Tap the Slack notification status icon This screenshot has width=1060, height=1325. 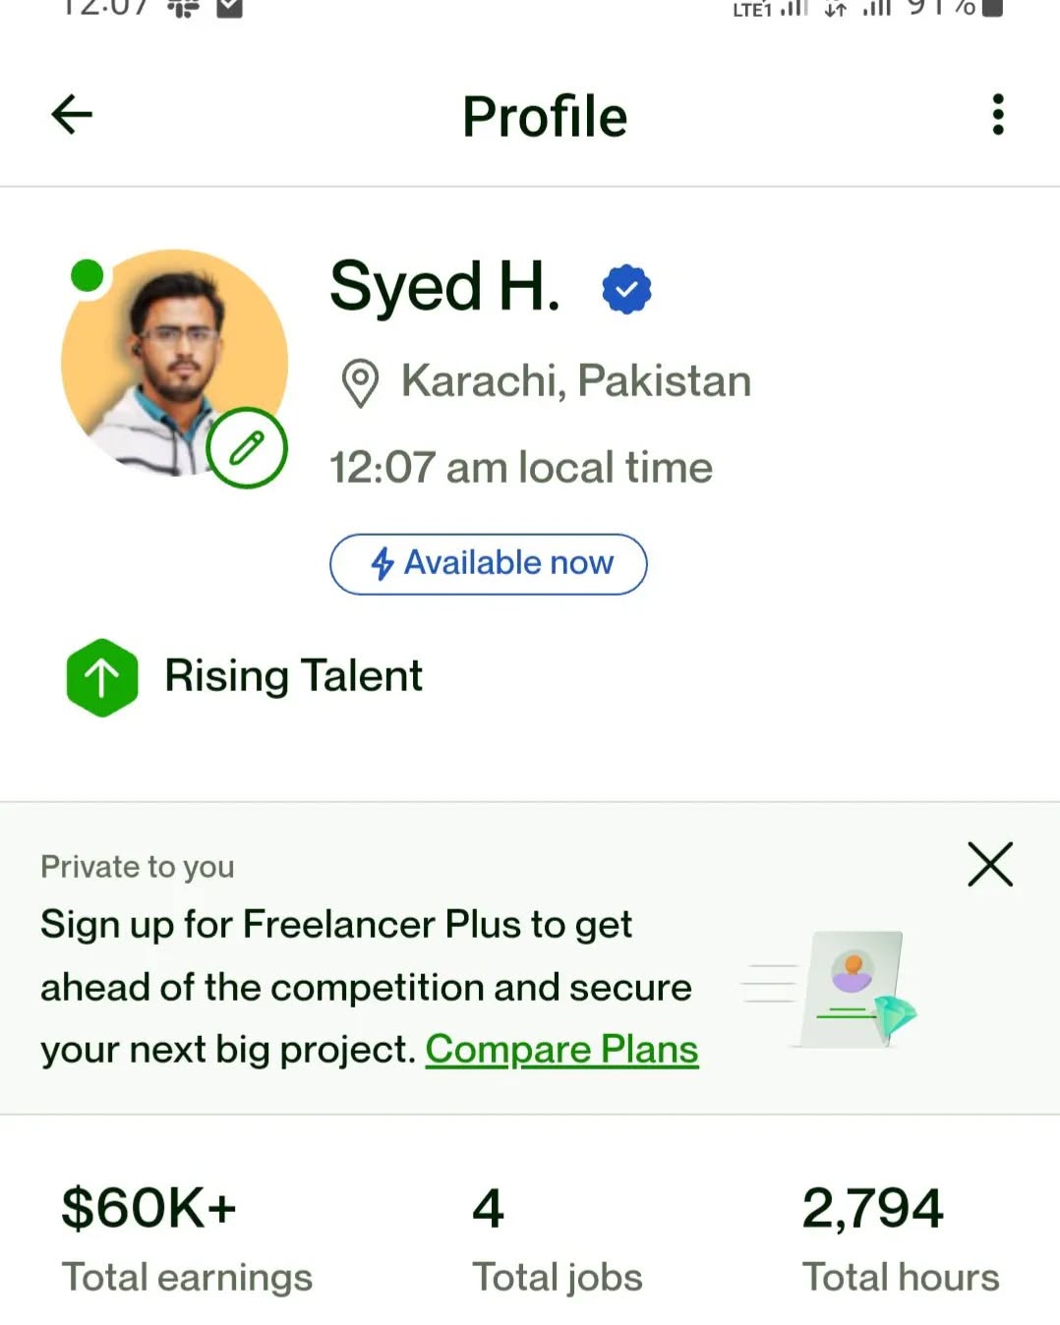(183, 8)
